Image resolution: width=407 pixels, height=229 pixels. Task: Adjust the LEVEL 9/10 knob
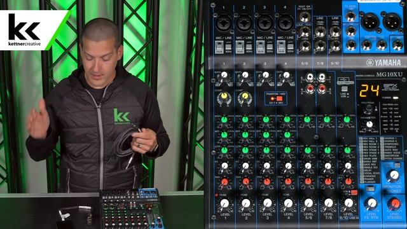[348, 204]
